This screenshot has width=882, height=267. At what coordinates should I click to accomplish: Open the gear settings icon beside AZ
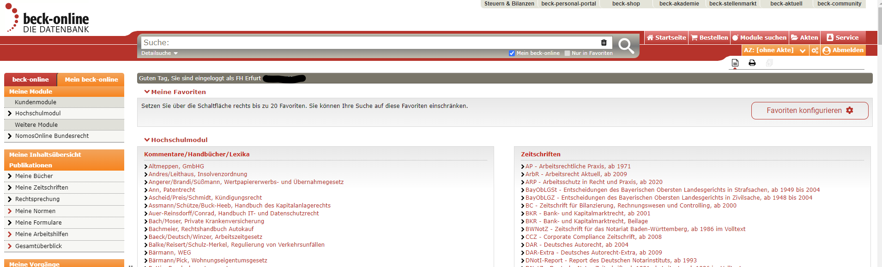(815, 50)
